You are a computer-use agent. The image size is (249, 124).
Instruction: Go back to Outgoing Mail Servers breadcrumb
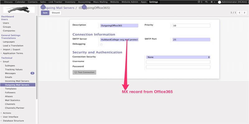[58, 8]
